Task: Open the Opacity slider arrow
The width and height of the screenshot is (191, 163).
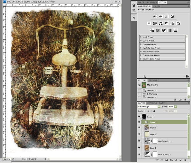Action: tap(175, 107)
